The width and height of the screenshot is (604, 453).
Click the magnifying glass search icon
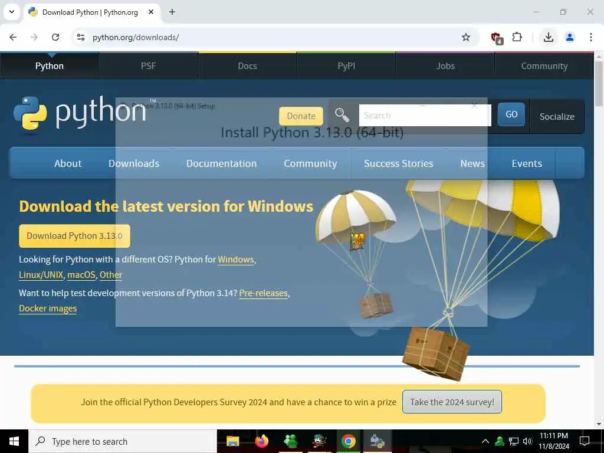[342, 115]
